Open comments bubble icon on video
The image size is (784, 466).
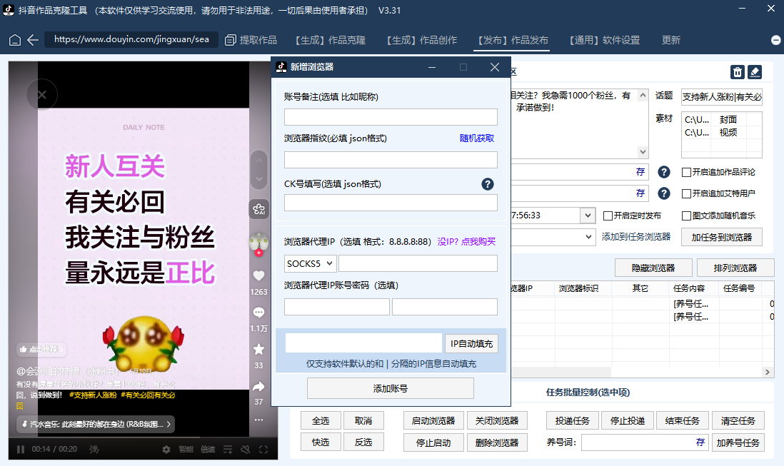(258, 312)
